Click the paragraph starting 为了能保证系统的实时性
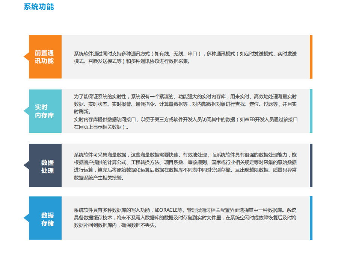 pos(185,104)
